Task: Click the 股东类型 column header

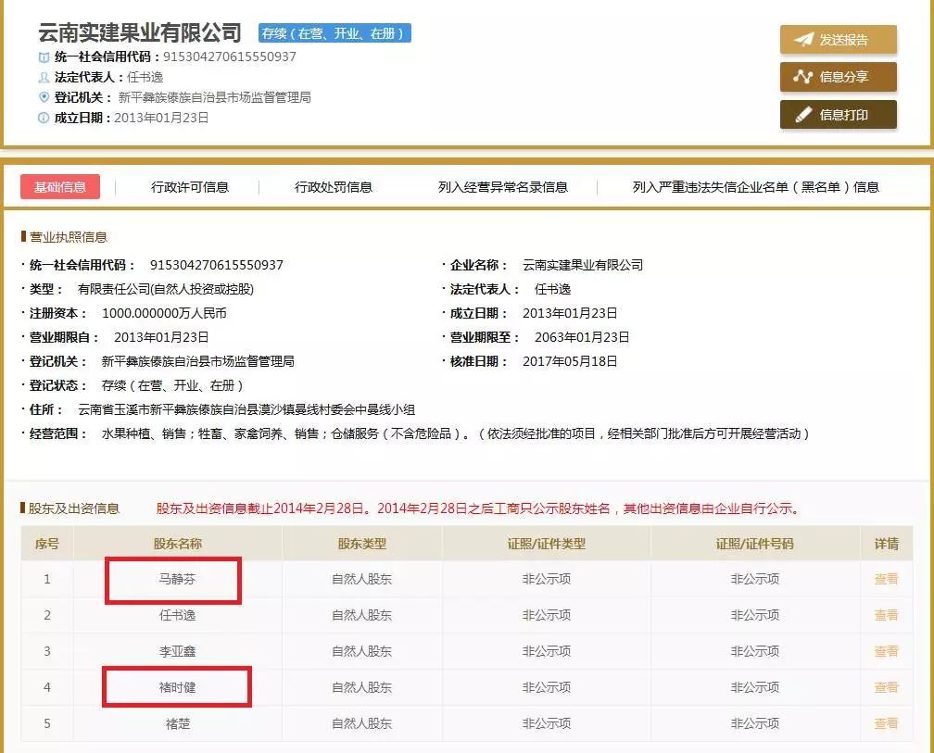Action: pyautogui.click(x=362, y=544)
